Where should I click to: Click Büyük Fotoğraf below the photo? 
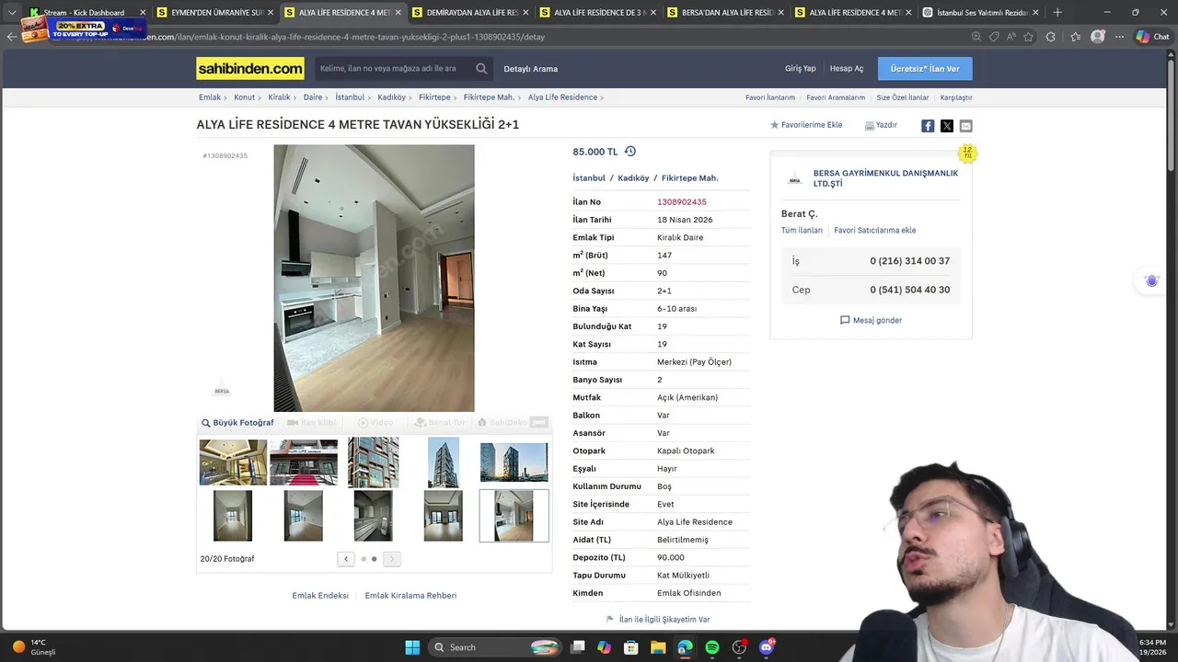237,423
